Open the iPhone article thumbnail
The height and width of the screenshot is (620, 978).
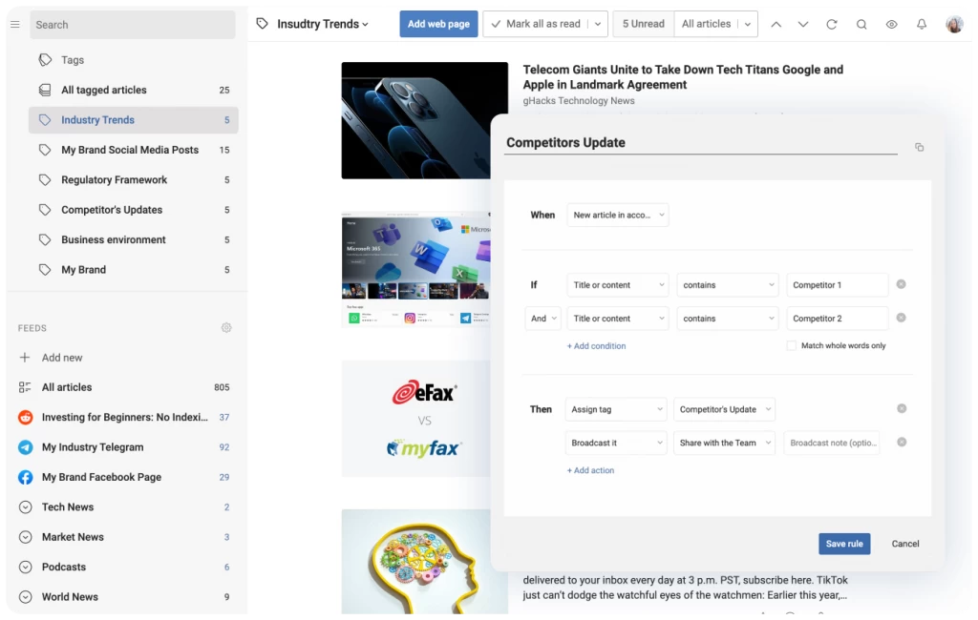[x=424, y=120]
